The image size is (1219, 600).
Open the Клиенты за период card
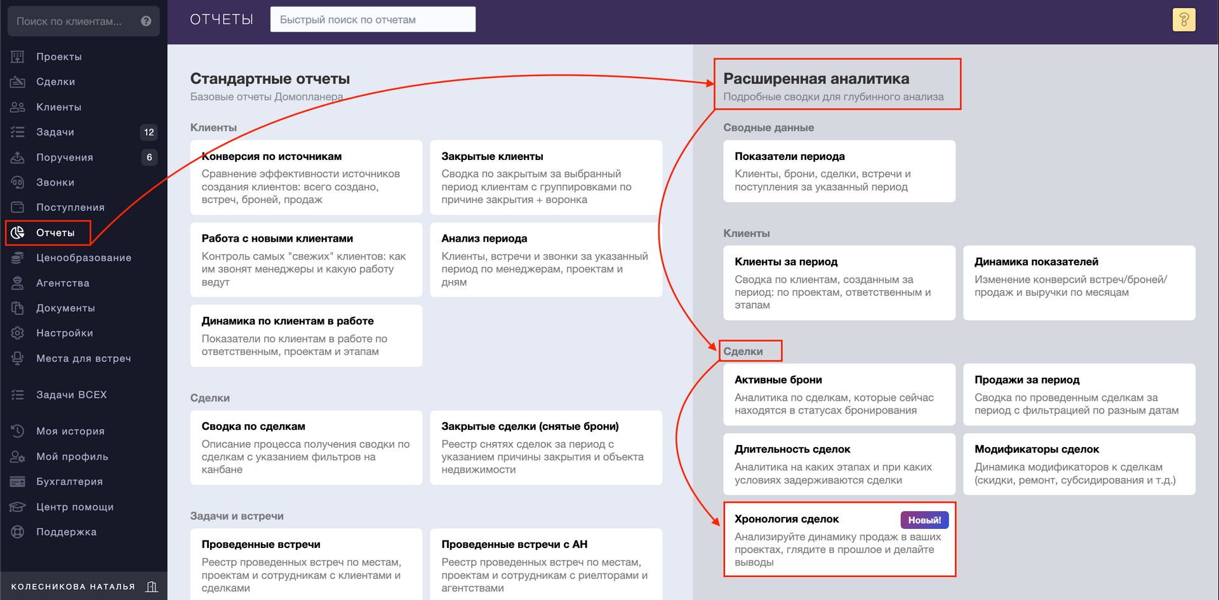tap(839, 283)
